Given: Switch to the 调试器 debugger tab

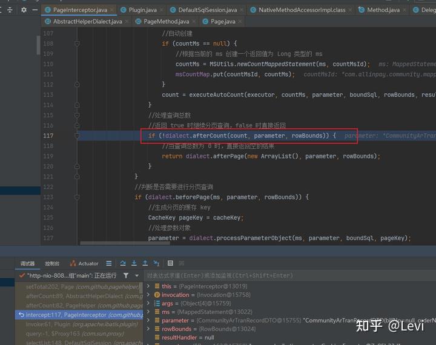Looking at the screenshot, I should coord(27,263).
